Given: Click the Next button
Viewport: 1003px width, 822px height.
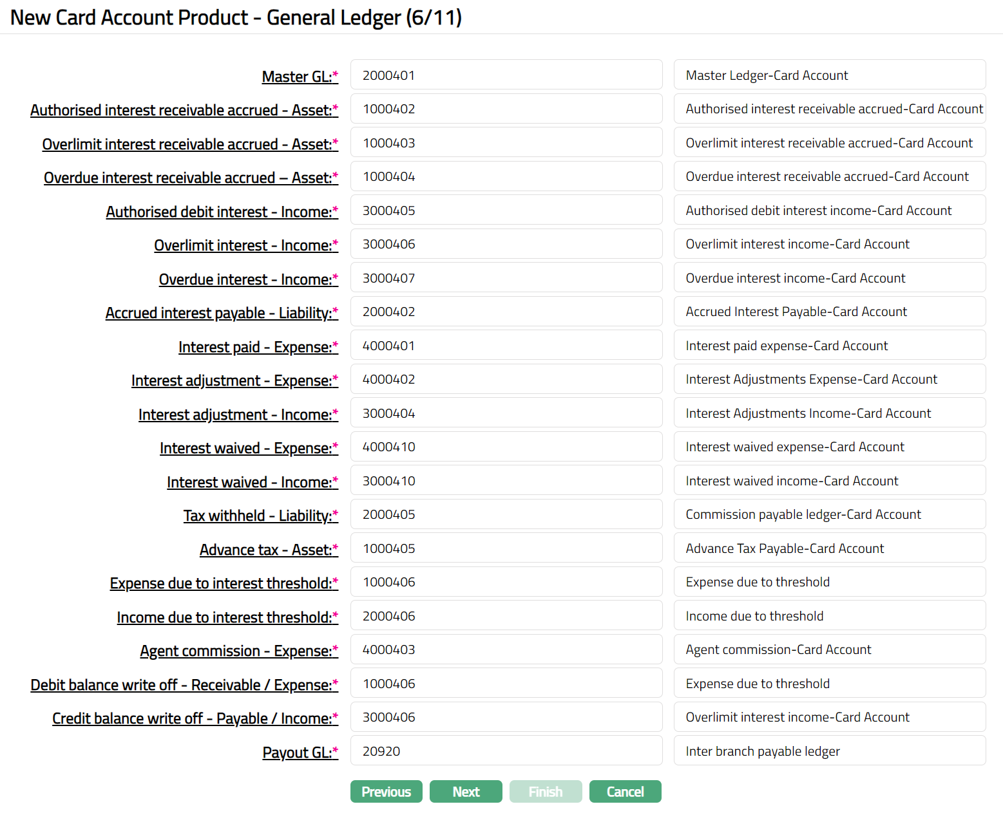Looking at the screenshot, I should [465, 792].
